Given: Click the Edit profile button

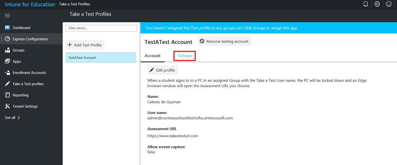Looking at the screenshot, I should click(x=163, y=70).
